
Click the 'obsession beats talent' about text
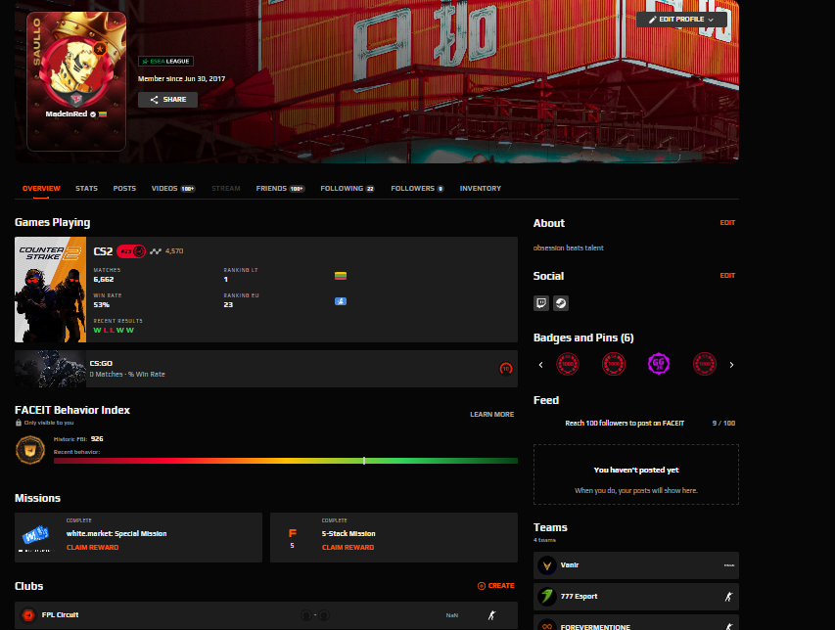568,247
